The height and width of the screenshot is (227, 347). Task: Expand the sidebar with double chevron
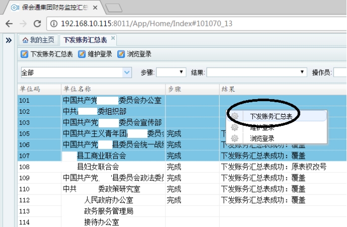pyautogui.click(x=9, y=40)
